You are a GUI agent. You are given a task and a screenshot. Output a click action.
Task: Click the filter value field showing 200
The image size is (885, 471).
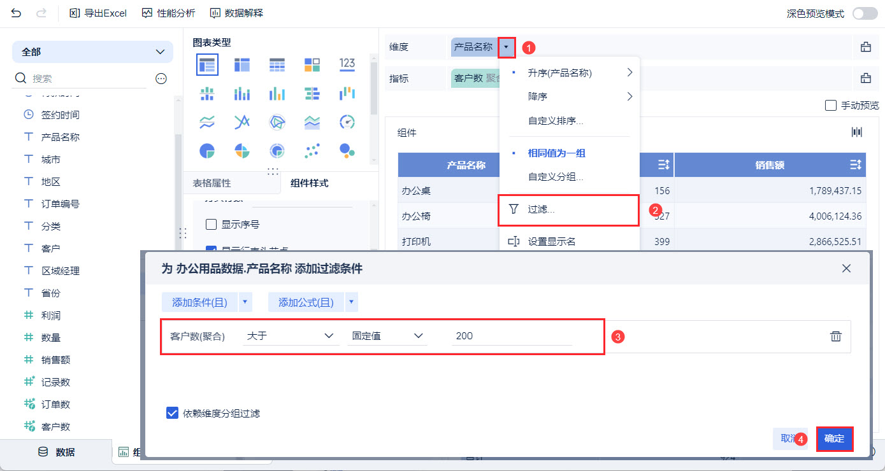coord(512,336)
